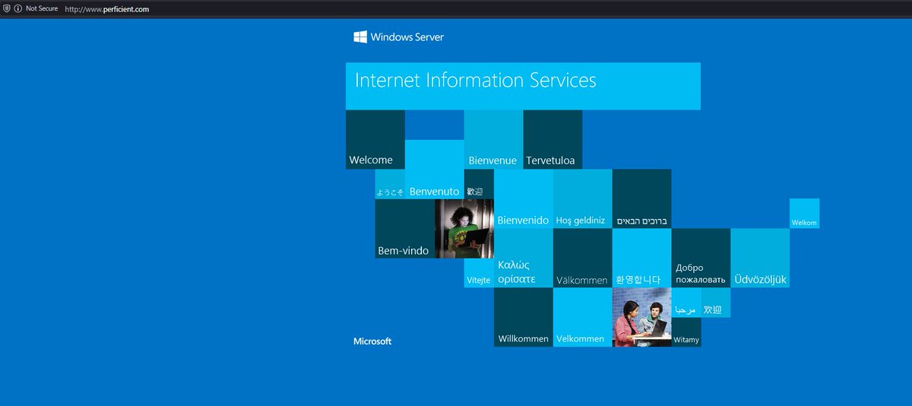Click the Not Secure info icon
Screen dimensions: 912x406
17,8
